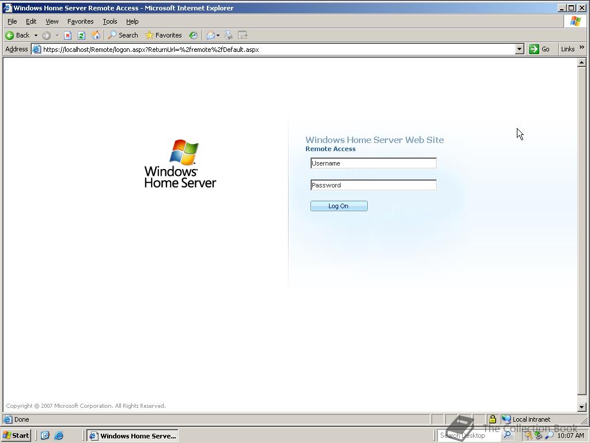Open the View menu
The height and width of the screenshot is (443, 590).
point(52,21)
